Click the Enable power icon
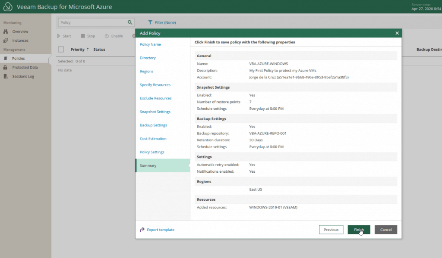This screenshot has height=258, width=442. coord(107,36)
